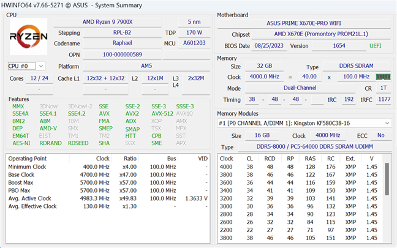397x248 pixels.
Task: Click the AMD-V feature label
Action: 48,129
